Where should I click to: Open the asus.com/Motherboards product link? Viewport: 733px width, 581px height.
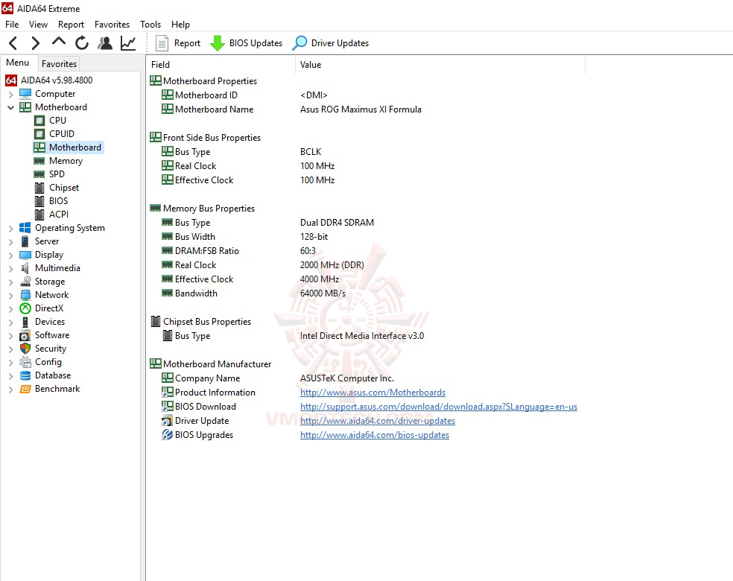coord(372,393)
